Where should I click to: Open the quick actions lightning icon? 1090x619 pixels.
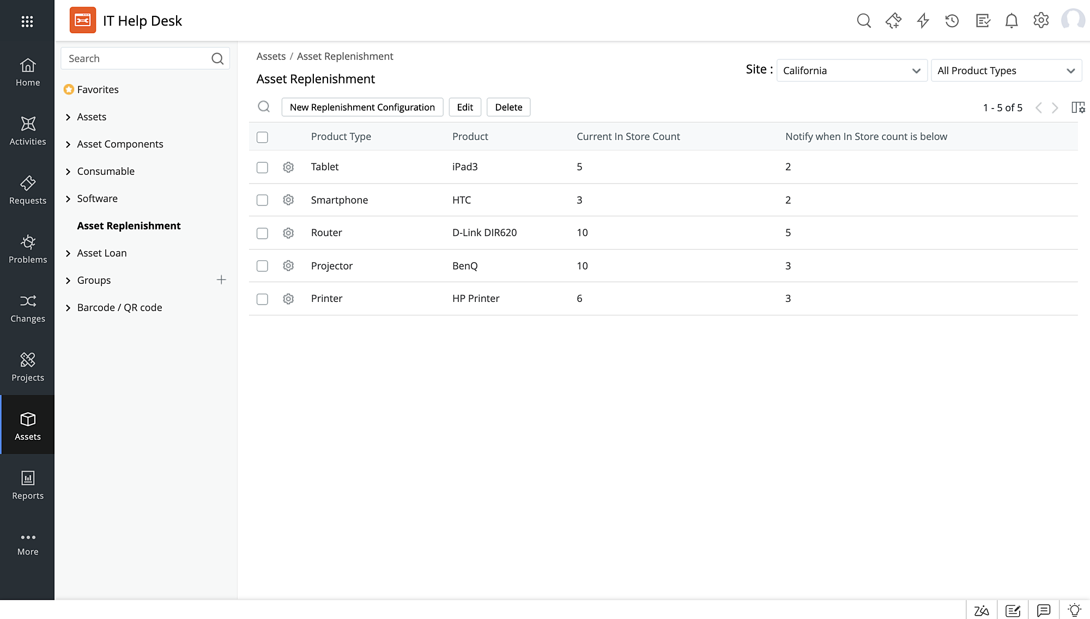point(923,20)
